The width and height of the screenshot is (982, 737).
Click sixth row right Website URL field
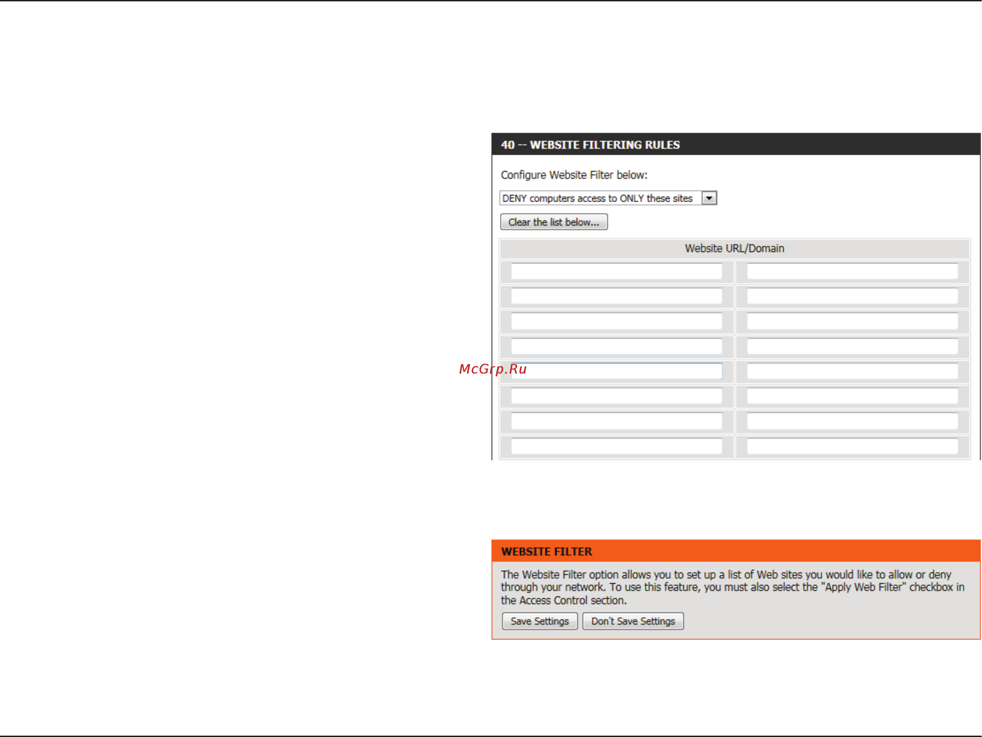(852, 396)
